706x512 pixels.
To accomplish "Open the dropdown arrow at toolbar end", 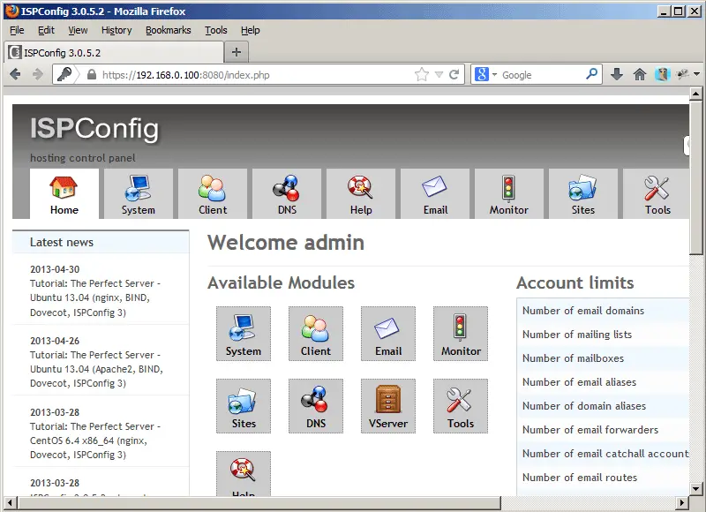I will point(697,74).
